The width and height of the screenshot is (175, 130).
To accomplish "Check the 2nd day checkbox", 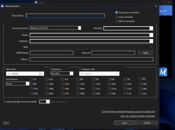I will 47,79.
